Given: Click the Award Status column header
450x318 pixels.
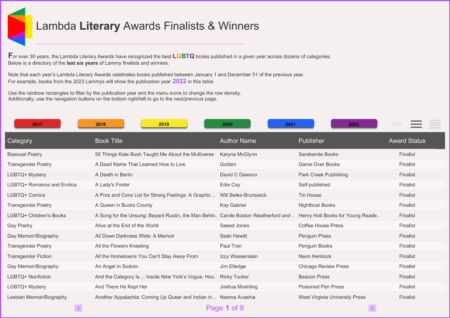Looking at the screenshot, I should [x=407, y=141].
